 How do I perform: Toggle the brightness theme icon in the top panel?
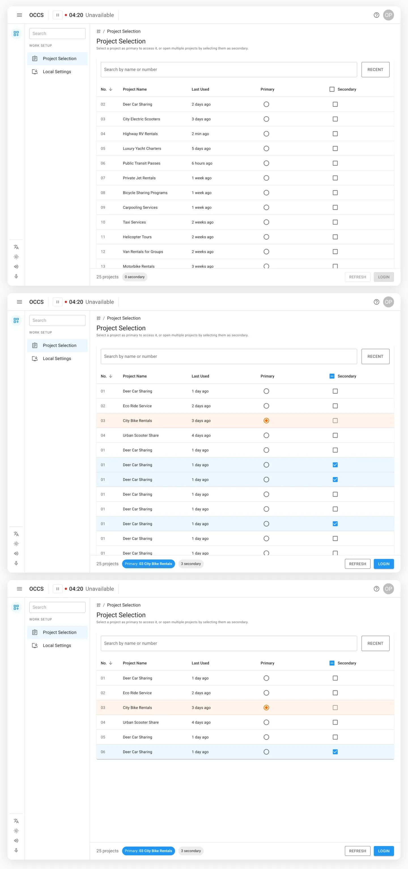tap(16, 257)
